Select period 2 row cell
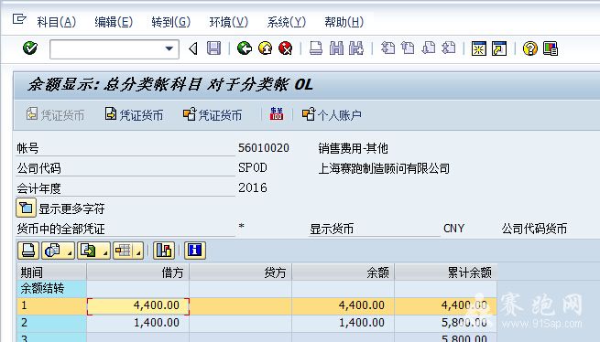 pyautogui.click(x=51, y=323)
